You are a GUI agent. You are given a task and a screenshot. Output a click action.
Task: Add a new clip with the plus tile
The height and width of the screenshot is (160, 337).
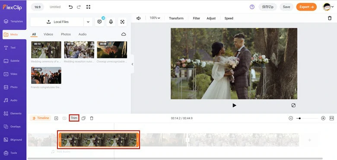pos(309,140)
